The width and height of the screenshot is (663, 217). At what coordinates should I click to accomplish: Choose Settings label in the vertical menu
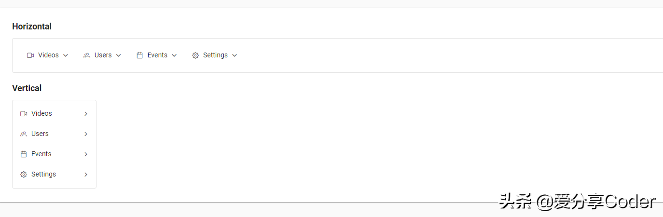[x=43, y=174]
